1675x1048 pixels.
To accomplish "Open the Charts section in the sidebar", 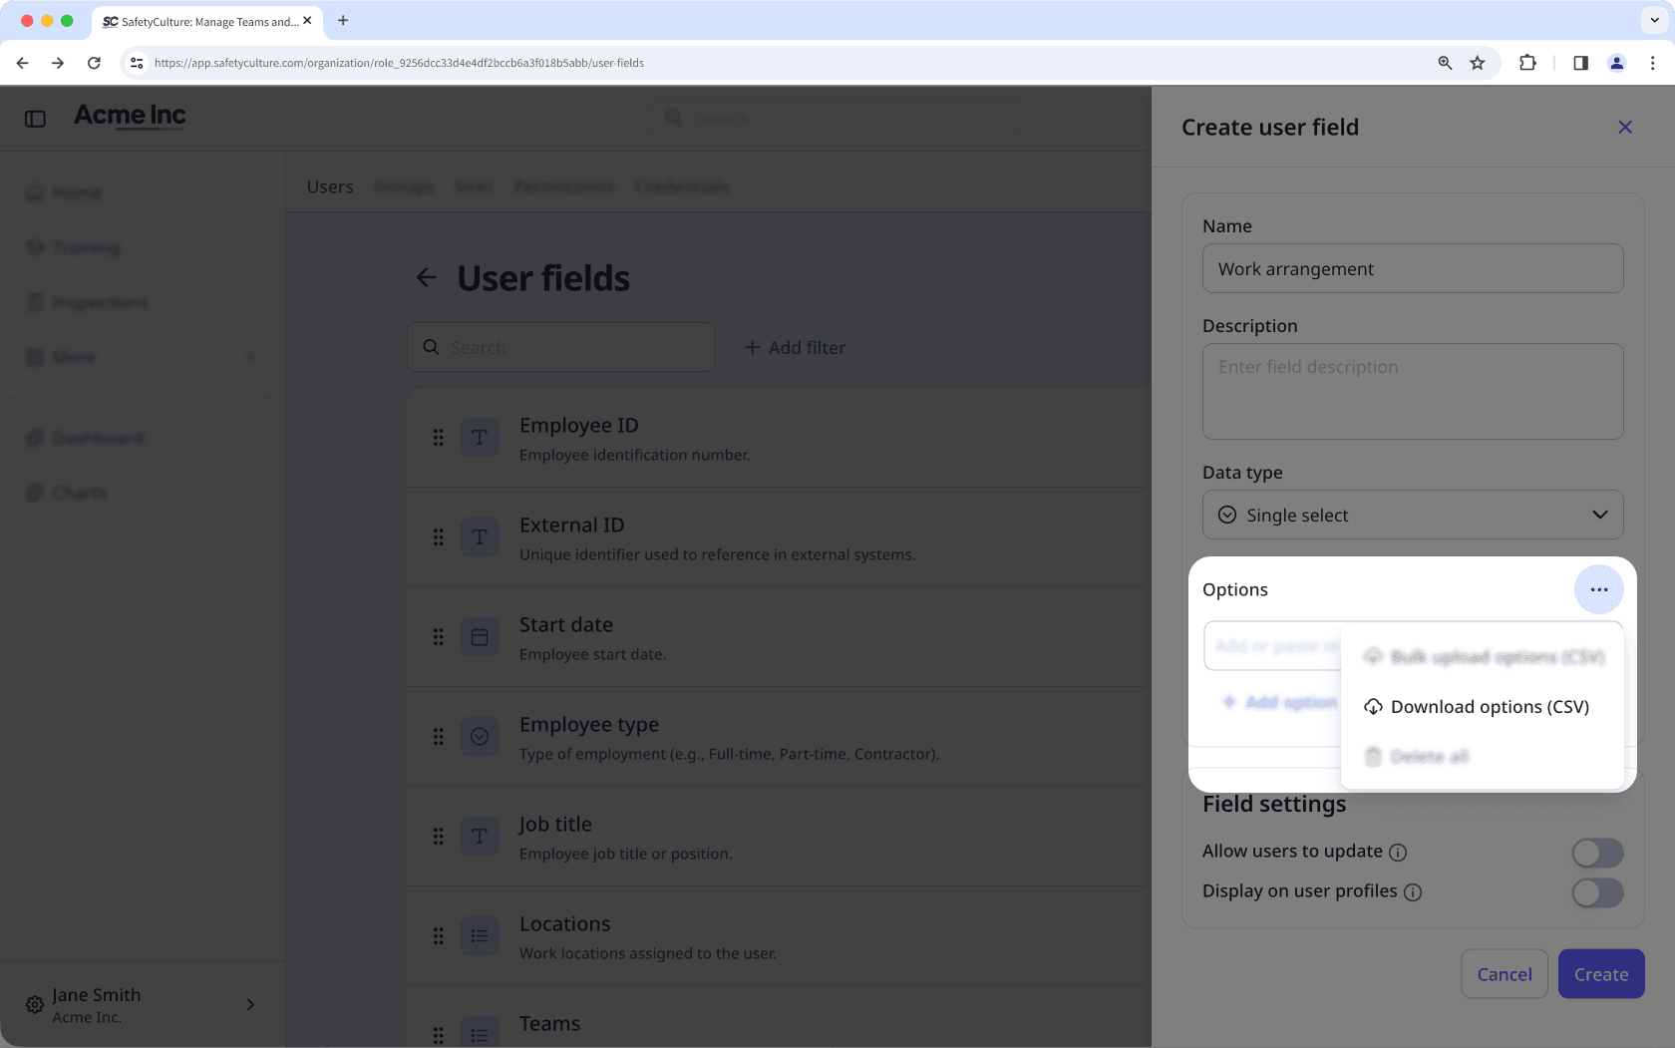I will point(79,492).
